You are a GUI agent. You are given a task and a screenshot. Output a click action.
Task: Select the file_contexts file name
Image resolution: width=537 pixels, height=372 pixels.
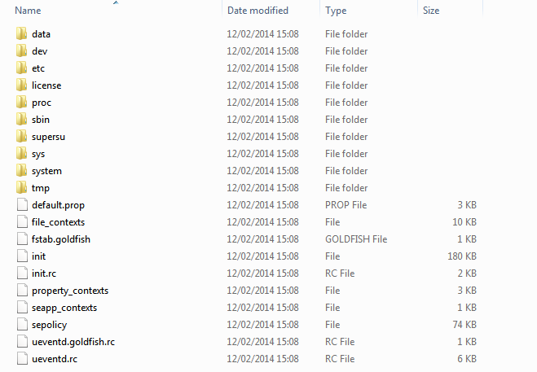[58, 222]
